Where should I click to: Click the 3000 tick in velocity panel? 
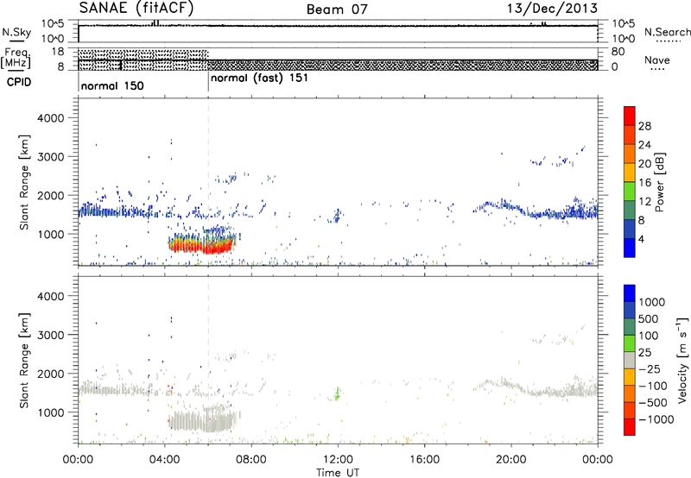50,335
